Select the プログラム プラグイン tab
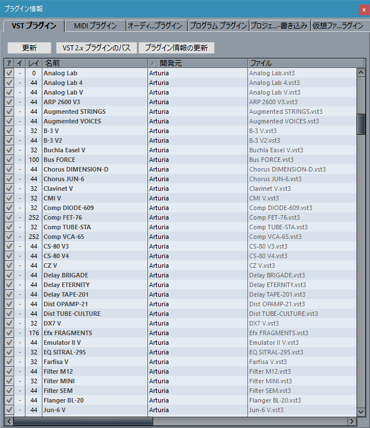Image resolution: width=370 pixels, height=428 pixels. pyautogui.click(x=219, y=26)
